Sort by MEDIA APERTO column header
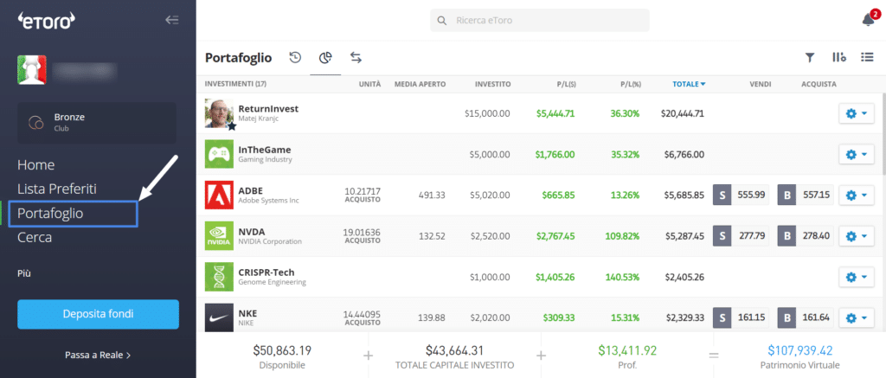 [x=420, y=84]
